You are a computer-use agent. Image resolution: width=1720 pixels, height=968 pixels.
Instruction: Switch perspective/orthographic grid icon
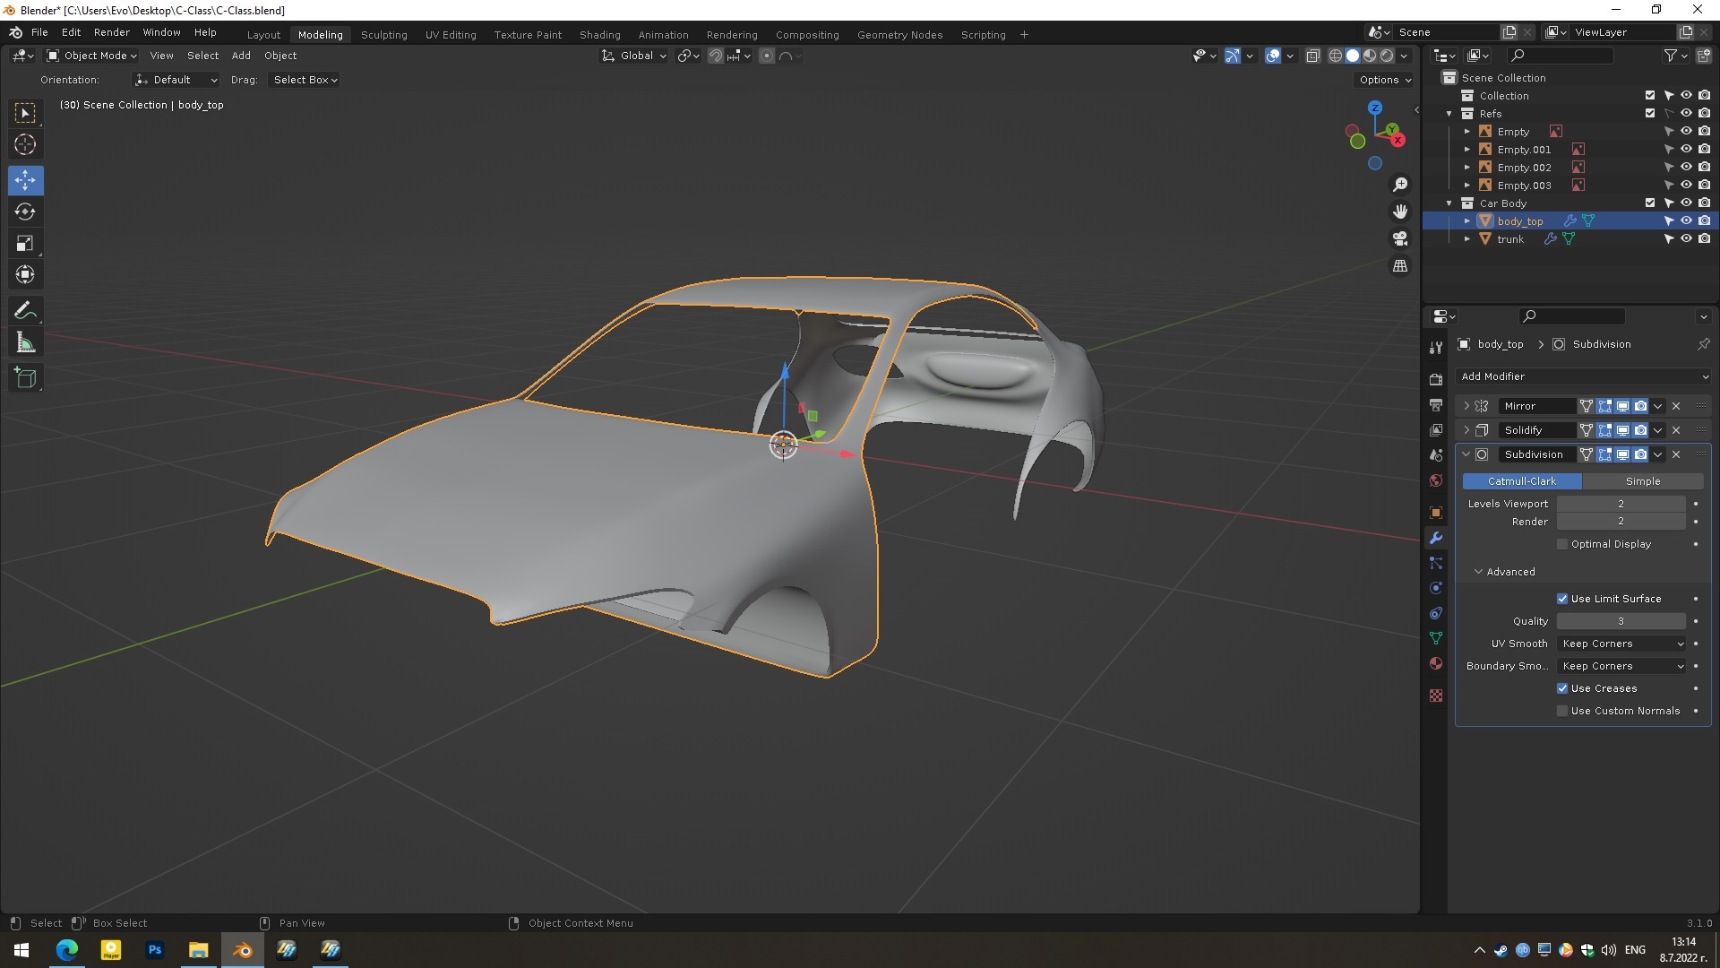coord(1399,266)
